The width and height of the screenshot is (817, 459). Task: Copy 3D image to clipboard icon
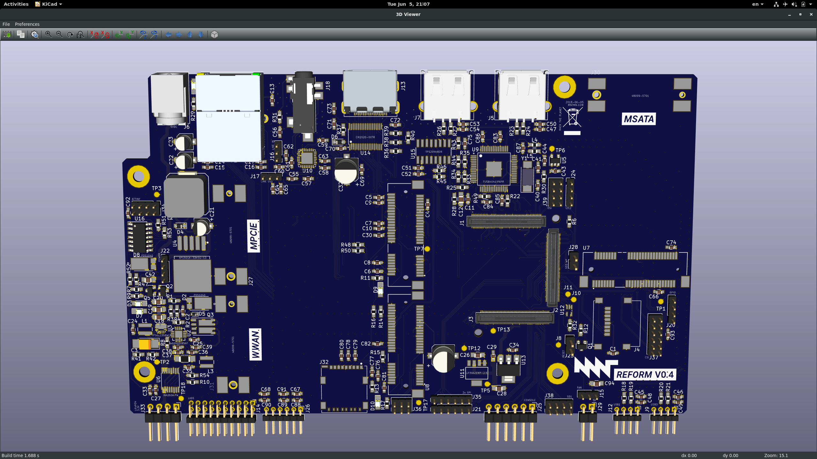point(21,34)
